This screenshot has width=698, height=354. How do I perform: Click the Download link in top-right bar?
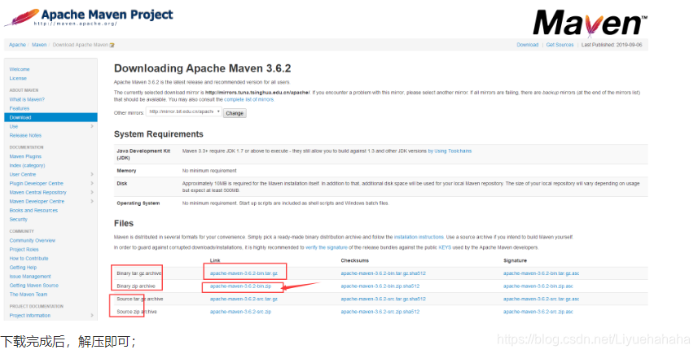point(528,45)
